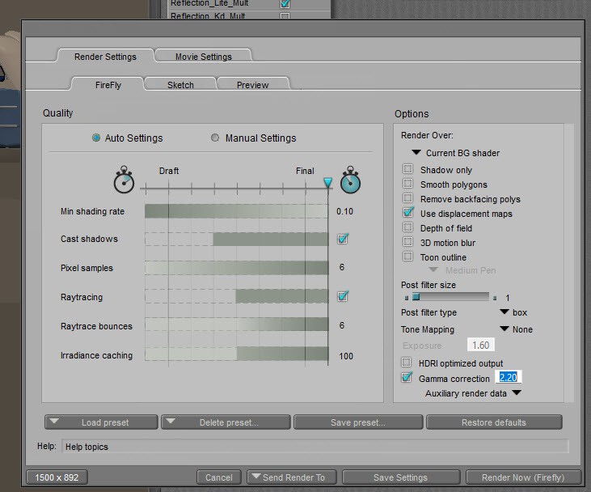Click the draft quality stopwatch icon
The height and width of the screenshot is (492, 591).
[124, 180]
